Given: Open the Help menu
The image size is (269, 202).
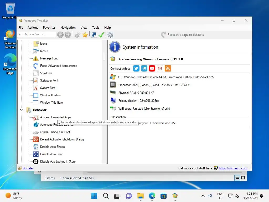Looking at the screenshot, I should [x=107, y=27].
